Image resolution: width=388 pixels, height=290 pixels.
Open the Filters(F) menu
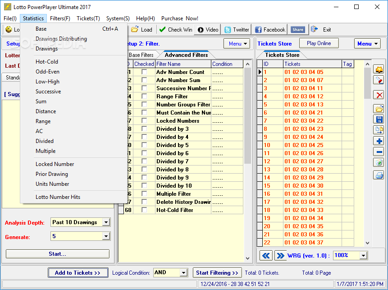[x=60, y=18]
